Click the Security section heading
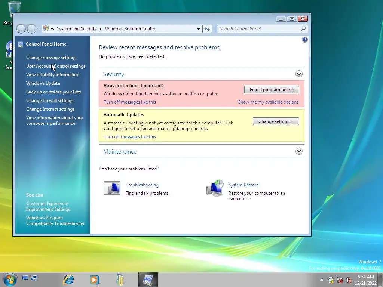383x287 pixels. click(x=114, y=74)
